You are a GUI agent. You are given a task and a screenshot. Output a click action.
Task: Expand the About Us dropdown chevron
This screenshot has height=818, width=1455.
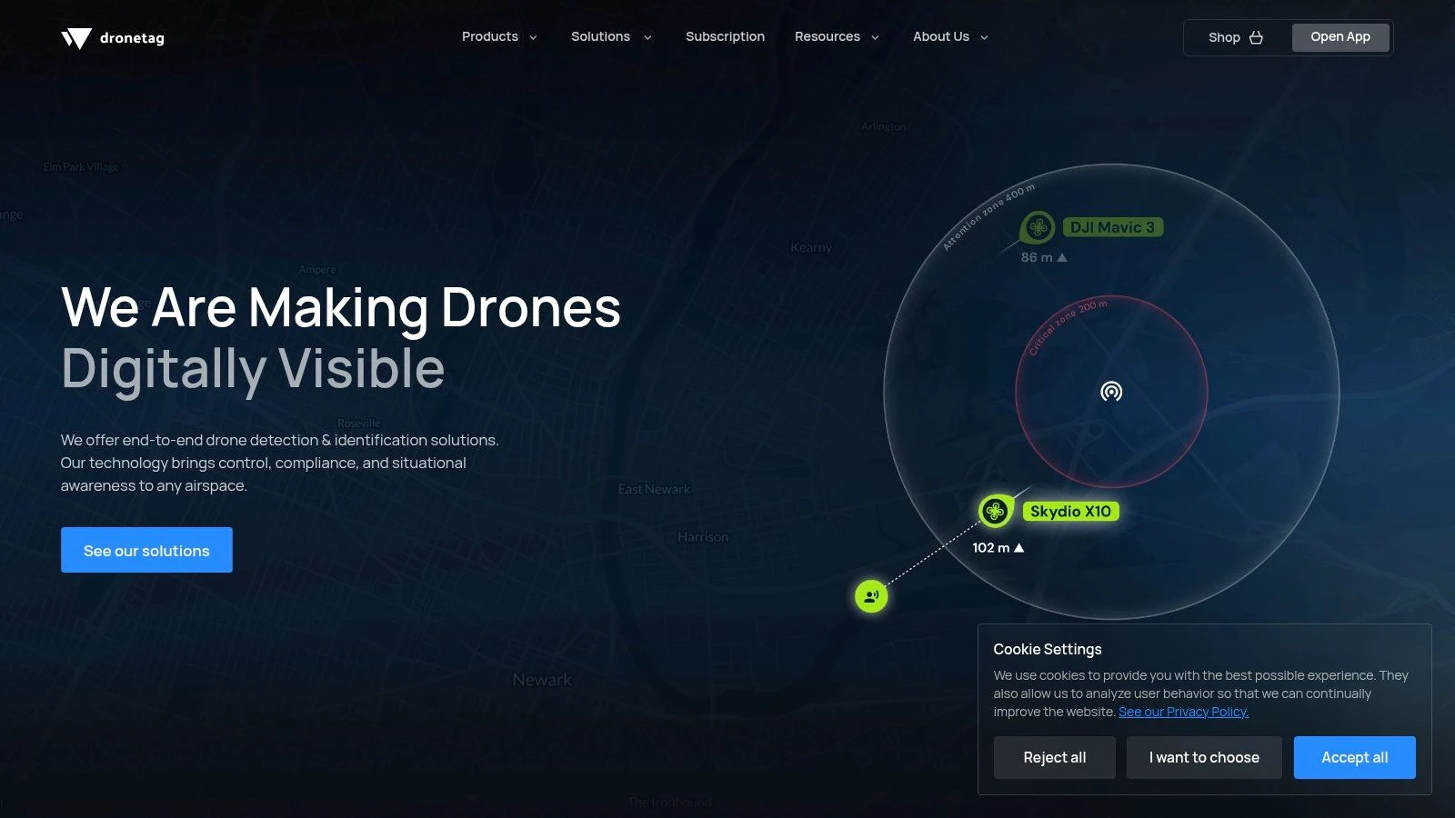[x=984, y=38]
